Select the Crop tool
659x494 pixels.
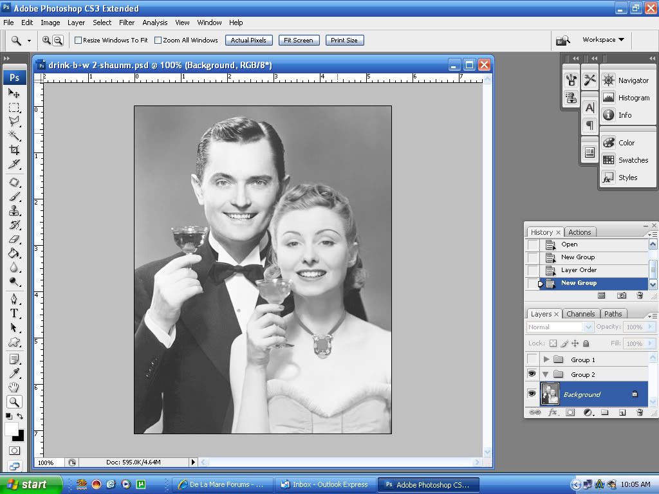14,150
